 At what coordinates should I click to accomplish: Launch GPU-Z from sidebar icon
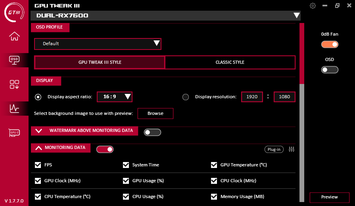14,133
